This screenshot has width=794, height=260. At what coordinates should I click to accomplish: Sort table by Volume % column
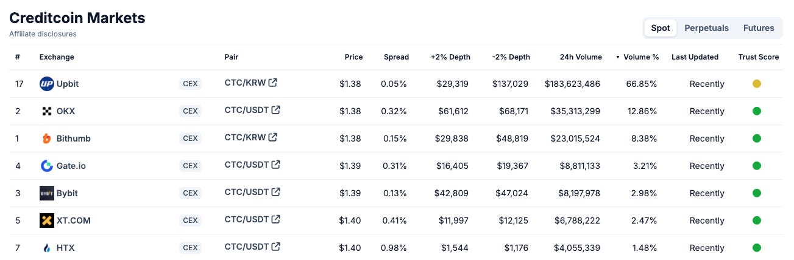click(640, 57)
